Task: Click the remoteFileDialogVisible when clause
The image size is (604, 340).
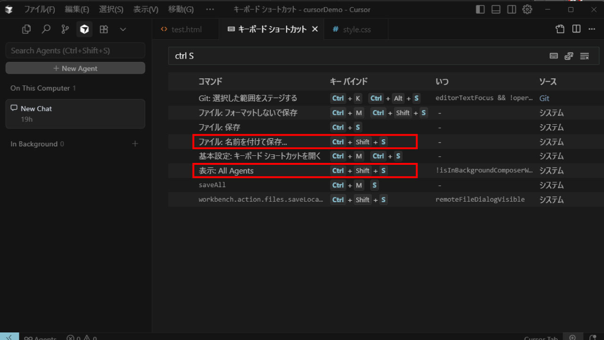Action: click(x=480, y=199)
